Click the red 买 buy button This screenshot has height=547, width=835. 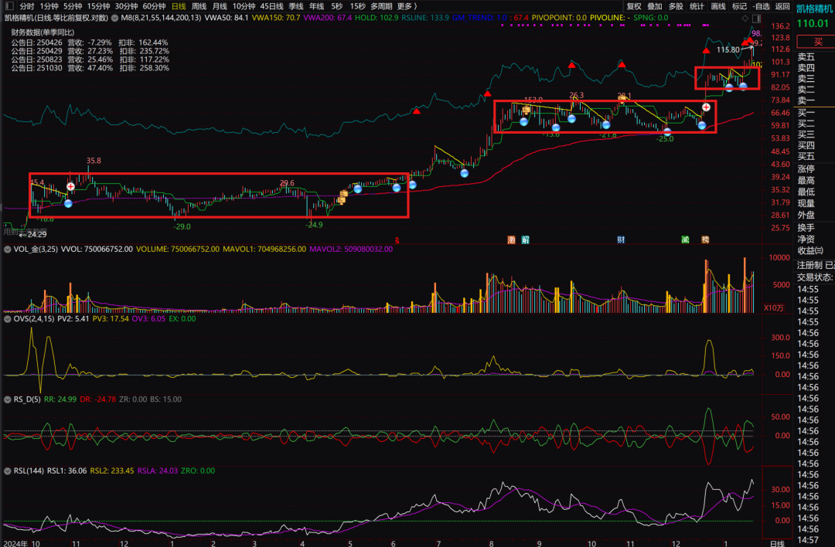point(816,42)
